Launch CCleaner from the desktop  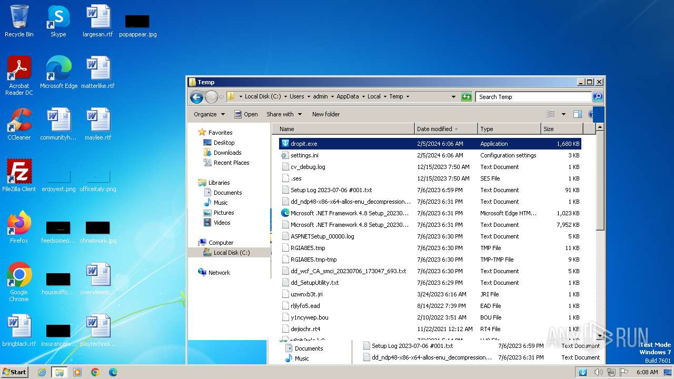click(19, 124)
